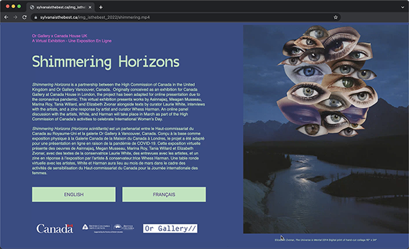Select the sylvanaisthebest.ca browser tab
This screenshot has height=249, width=409.
click(61, 8)
